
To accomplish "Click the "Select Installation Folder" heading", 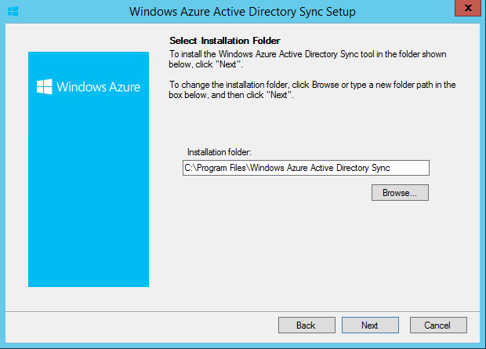I will point(225,41).
